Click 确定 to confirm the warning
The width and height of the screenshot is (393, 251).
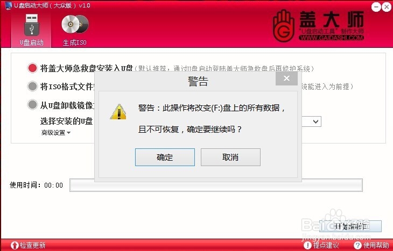click(x=165, y=157)
